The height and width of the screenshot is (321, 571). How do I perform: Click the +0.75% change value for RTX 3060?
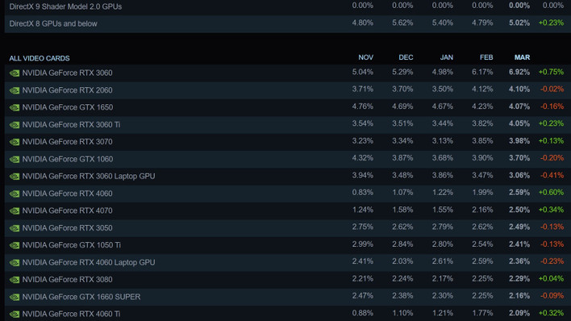(x=551, y=72)
